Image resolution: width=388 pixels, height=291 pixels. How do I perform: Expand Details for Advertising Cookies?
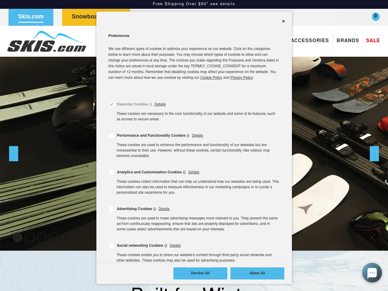click(164, 209)
